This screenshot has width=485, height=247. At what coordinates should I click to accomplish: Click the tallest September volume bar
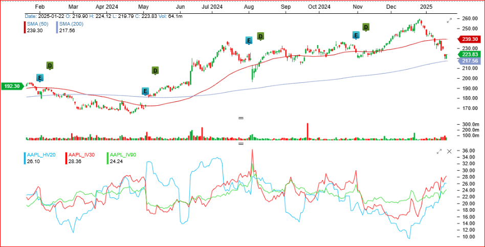[308, 132]
